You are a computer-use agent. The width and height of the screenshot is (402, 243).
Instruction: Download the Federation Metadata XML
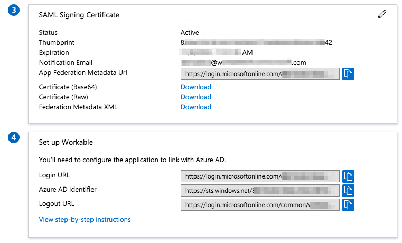pos(196,107)
